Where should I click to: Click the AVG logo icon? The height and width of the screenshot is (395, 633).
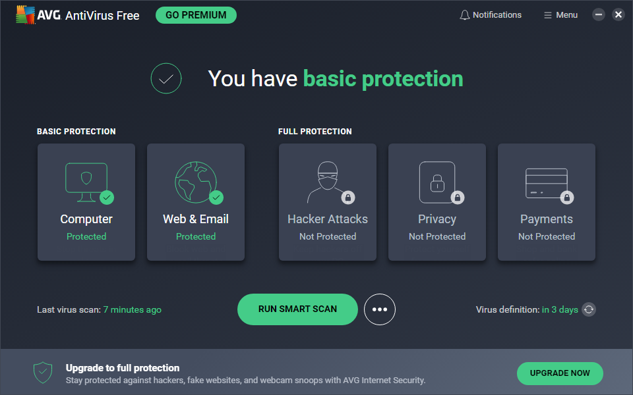click(26, 15)
